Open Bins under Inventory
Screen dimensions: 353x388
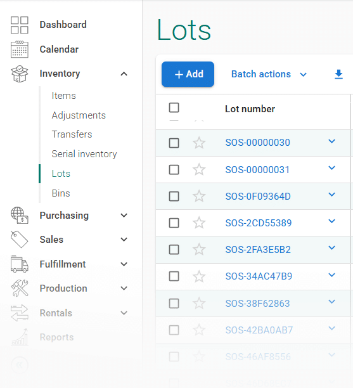click(61, 193)
